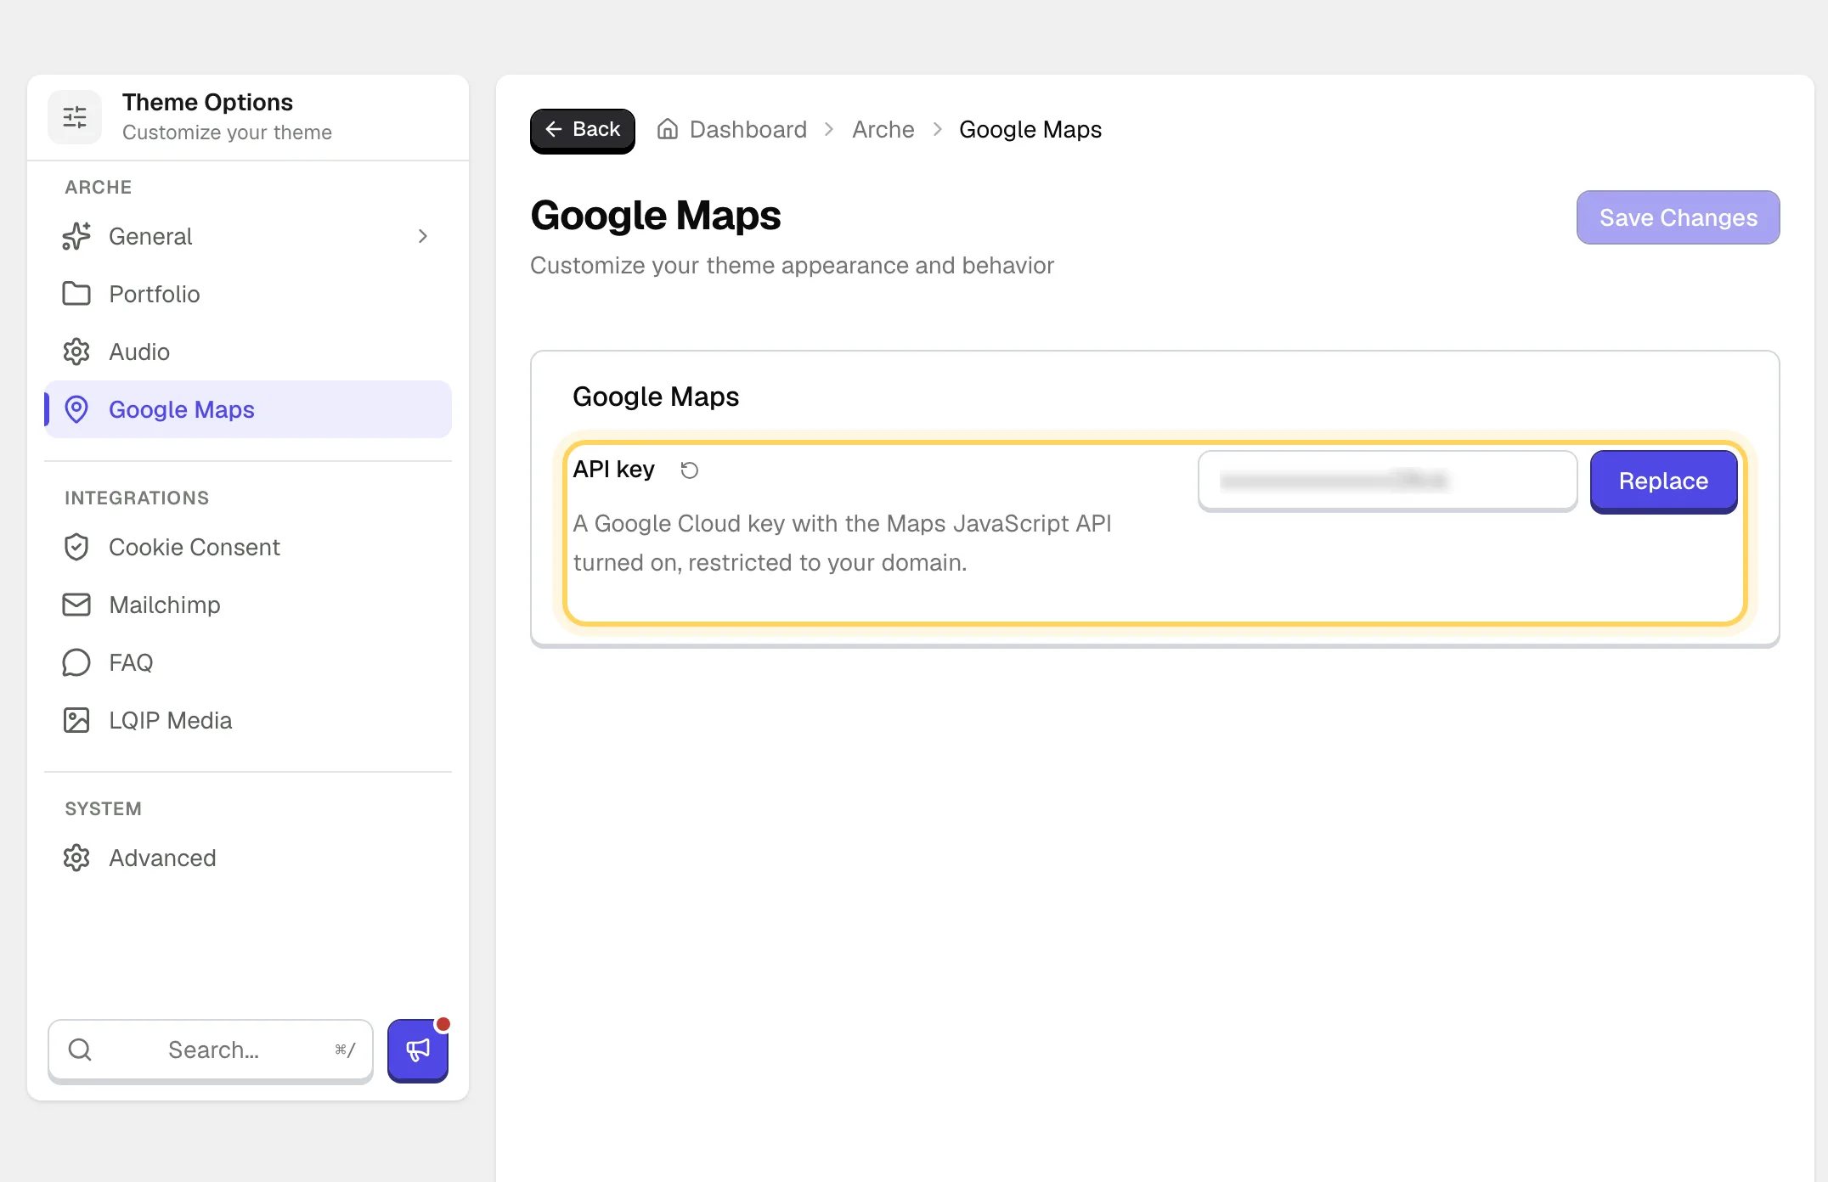The height and width of the screenshot is (1182, 1828).
Task: Click the search magnifier icon
Action: coord(80,1050)
